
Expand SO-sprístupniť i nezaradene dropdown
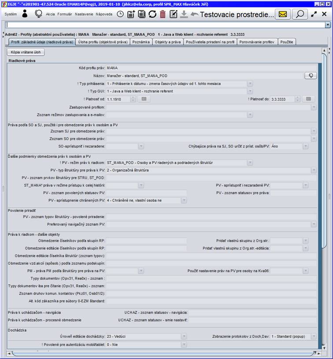pos(141,147)
